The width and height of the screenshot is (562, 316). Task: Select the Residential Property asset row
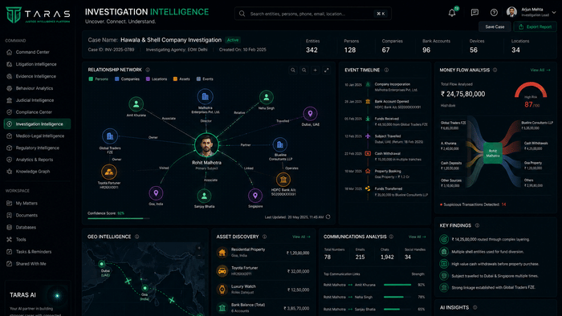[x=263, y=253]
